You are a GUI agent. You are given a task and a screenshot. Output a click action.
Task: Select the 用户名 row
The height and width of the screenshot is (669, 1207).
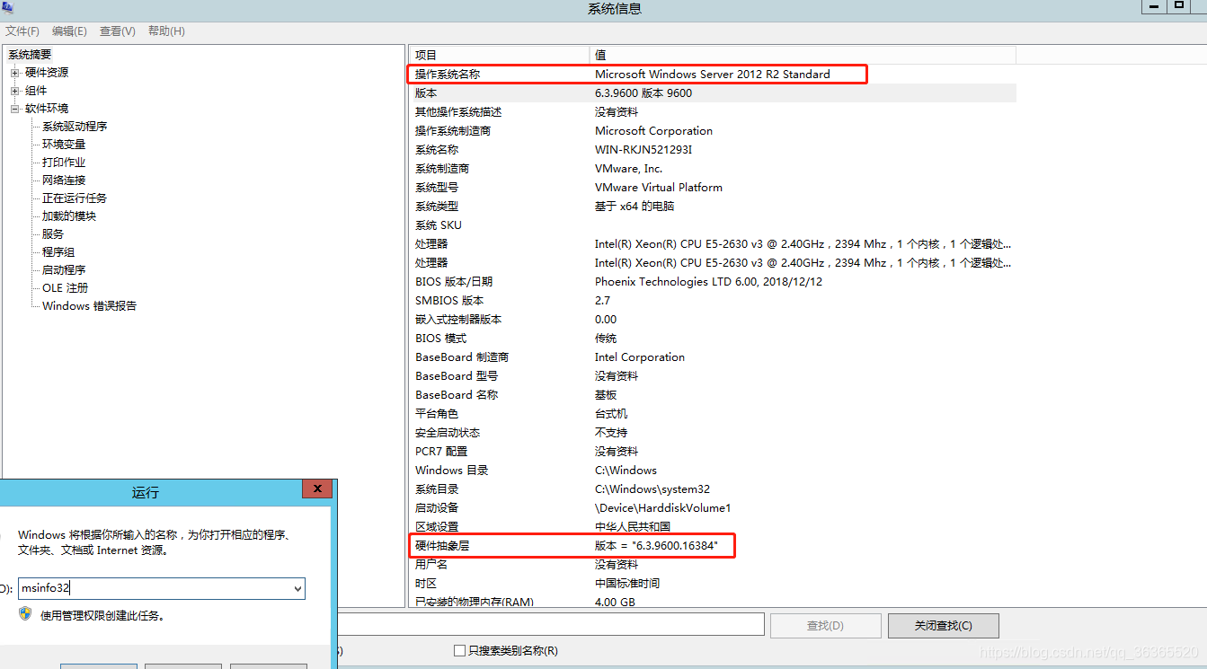(x=713, y=565)
